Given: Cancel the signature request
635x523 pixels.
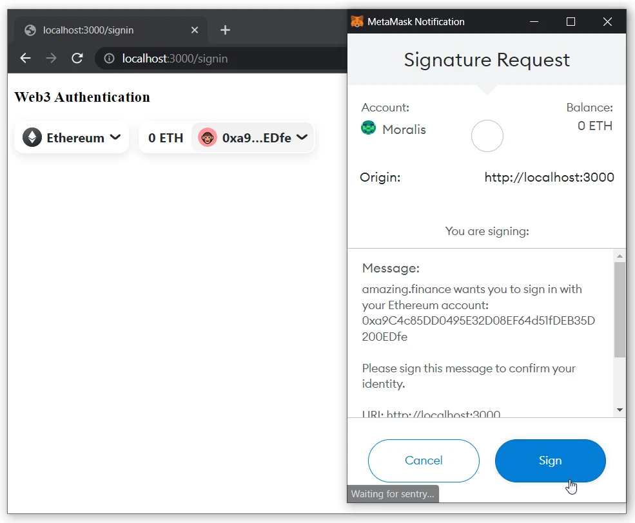Looking at the screenshot, I should (x=424, y=461).
